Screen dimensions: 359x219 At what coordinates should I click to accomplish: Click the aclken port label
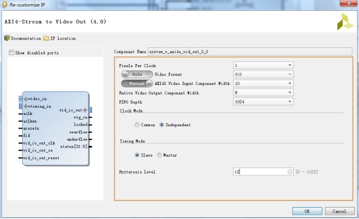click(x=30, y=121)
